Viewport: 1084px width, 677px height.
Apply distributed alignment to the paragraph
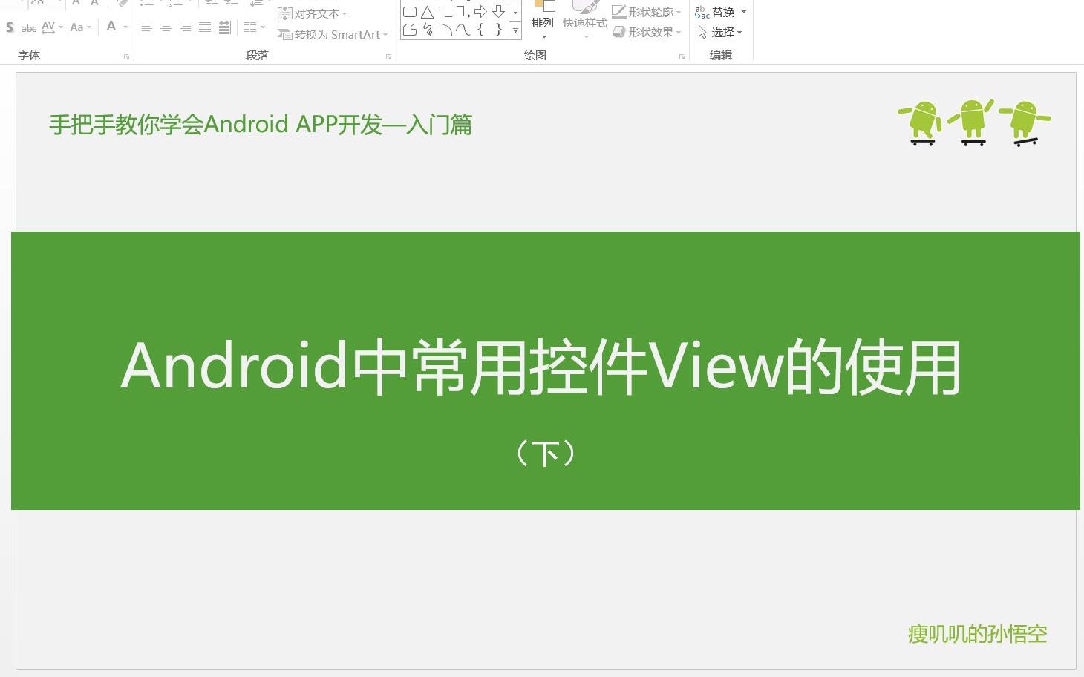(224, 27)
